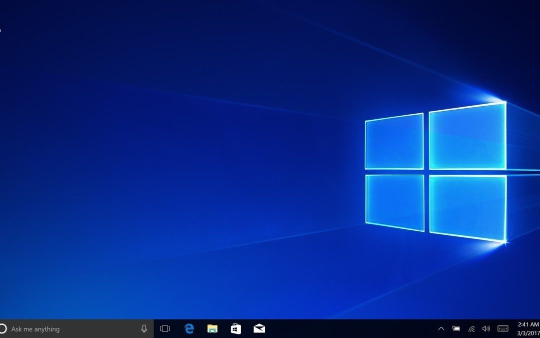540x338 pixels.
Task: Click the top-right pane of Windows logo
Action: point(467,137)
